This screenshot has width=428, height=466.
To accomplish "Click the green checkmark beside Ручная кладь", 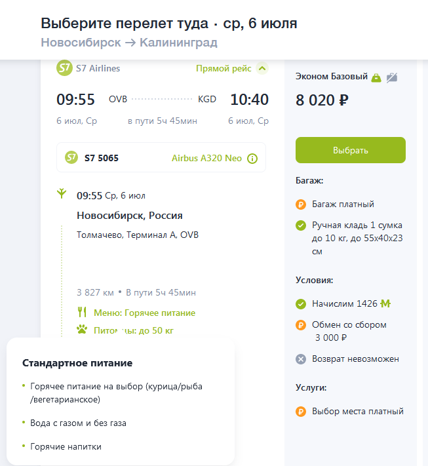I will (x=301, y=225).
